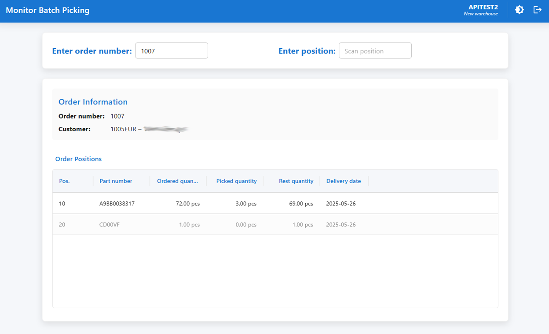The image size is (549, 334).
Task: Click the Ordered quantity column header
Action: (178, 181)
